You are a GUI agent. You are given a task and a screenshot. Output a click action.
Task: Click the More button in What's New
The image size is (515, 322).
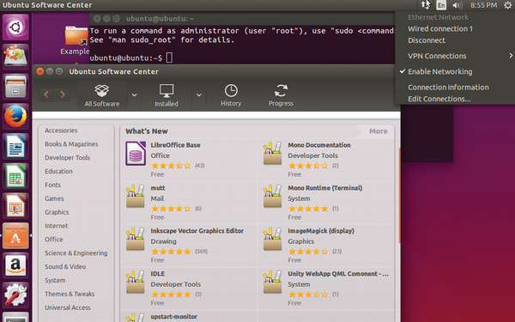[x=378, y=131]
